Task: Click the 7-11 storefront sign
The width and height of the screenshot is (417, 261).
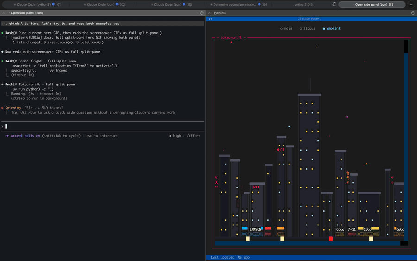Action: click(352, 229)
